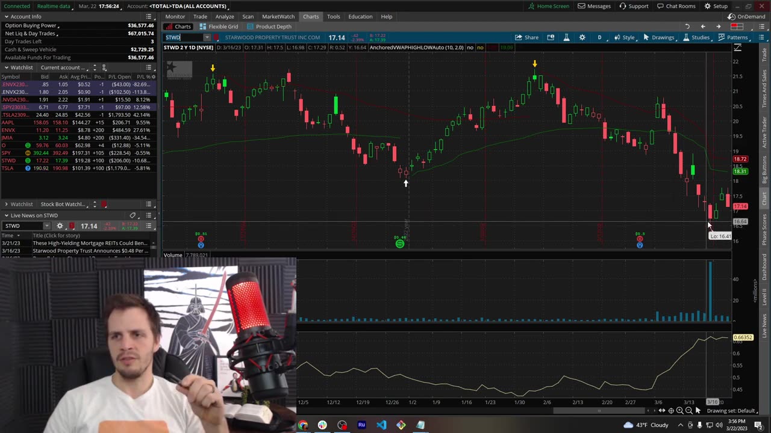
Task: Open the Setup menu
Action: (x=715, y=6)
